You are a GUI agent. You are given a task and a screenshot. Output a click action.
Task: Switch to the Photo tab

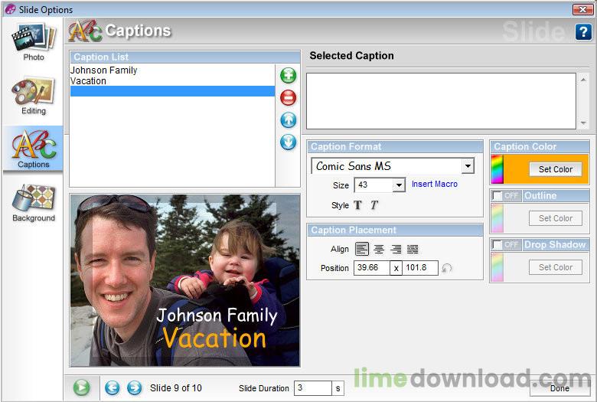[x=33, y=41]
